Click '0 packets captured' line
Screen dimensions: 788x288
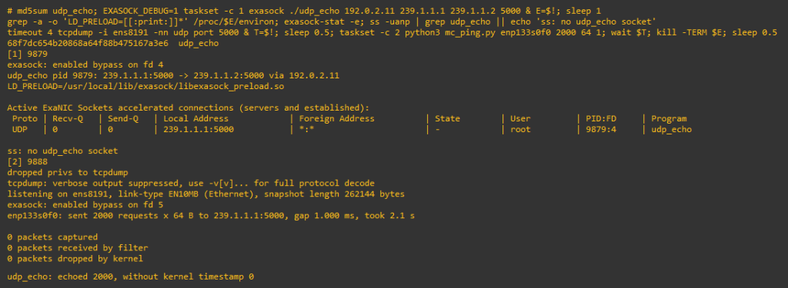tap(53, 237)
